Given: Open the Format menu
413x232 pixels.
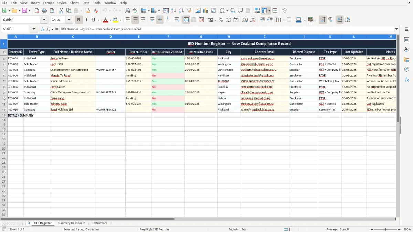Looking at the screenshot, I should [x=49, y=3].
